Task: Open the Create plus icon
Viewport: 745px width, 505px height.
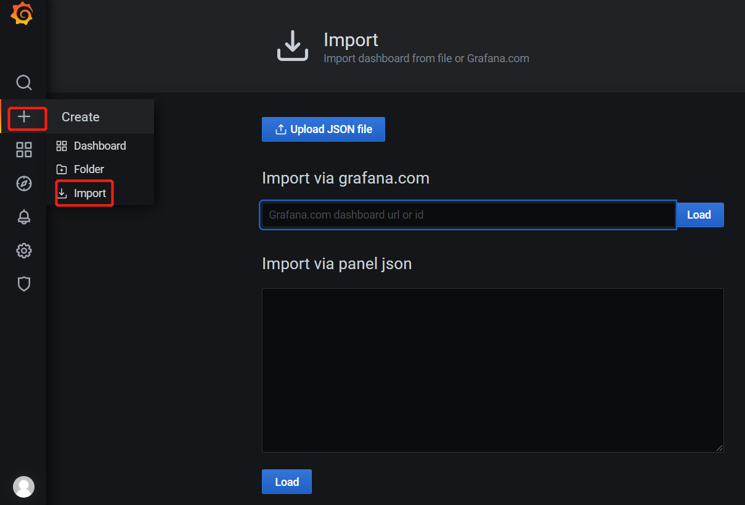Action: (x=23, y=116)
